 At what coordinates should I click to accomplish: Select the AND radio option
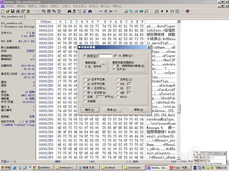tap(118, 92)
